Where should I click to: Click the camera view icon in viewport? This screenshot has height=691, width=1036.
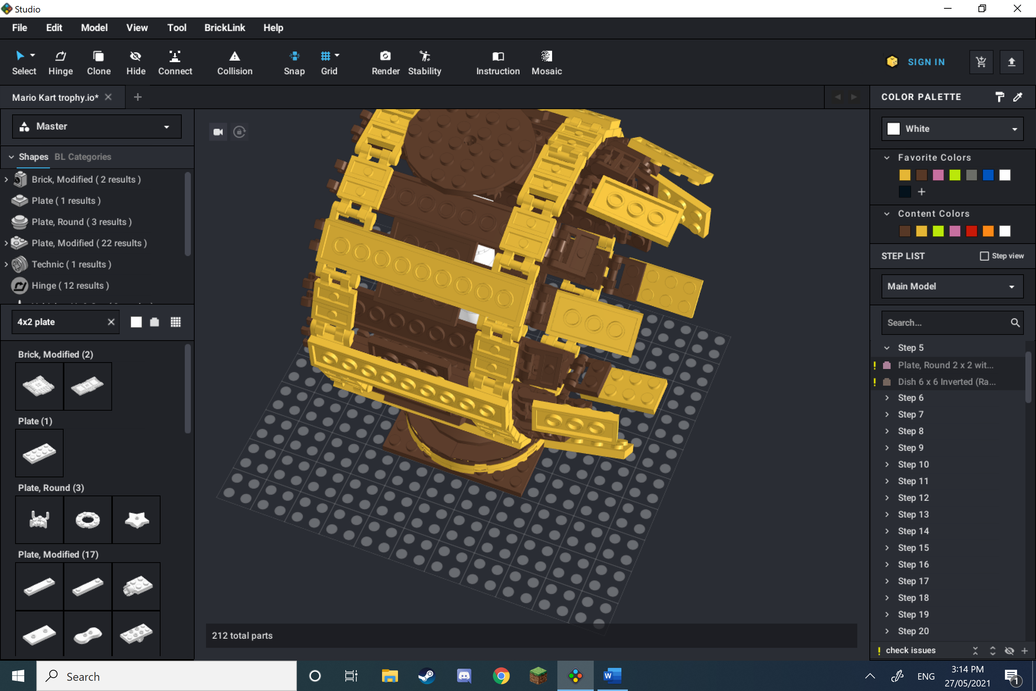pyautogui.click(x=218, y=132)
